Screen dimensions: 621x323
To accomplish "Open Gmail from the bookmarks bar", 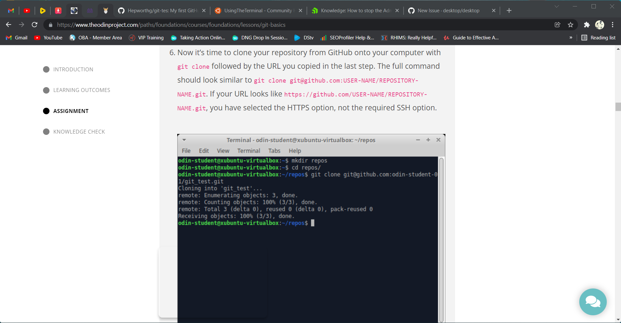I will [16, 37].
